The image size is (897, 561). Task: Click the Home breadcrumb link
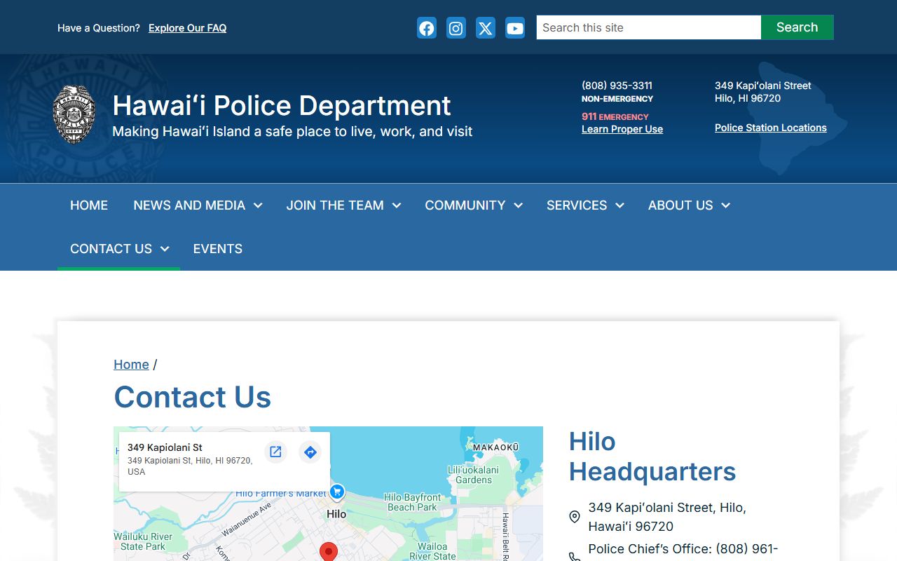click(131, 365)
